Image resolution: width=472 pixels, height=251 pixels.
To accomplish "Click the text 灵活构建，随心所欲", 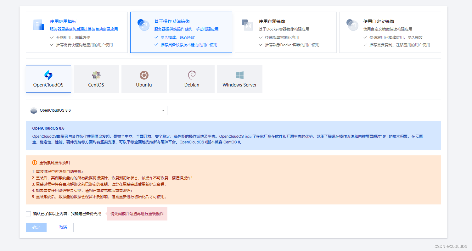I will (178, 37).
